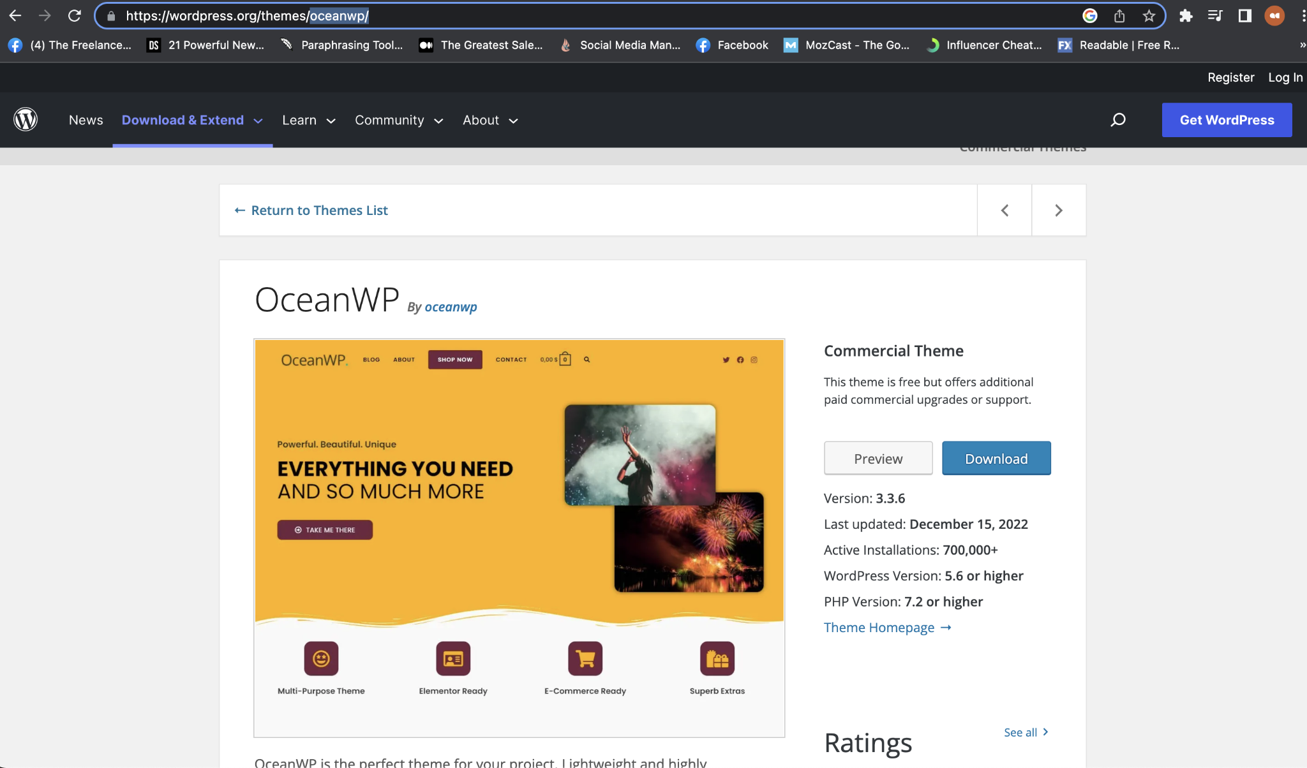Click the Download button for OceanWP
Viewport: 1307px width, 768px height.
coord(996,458)
